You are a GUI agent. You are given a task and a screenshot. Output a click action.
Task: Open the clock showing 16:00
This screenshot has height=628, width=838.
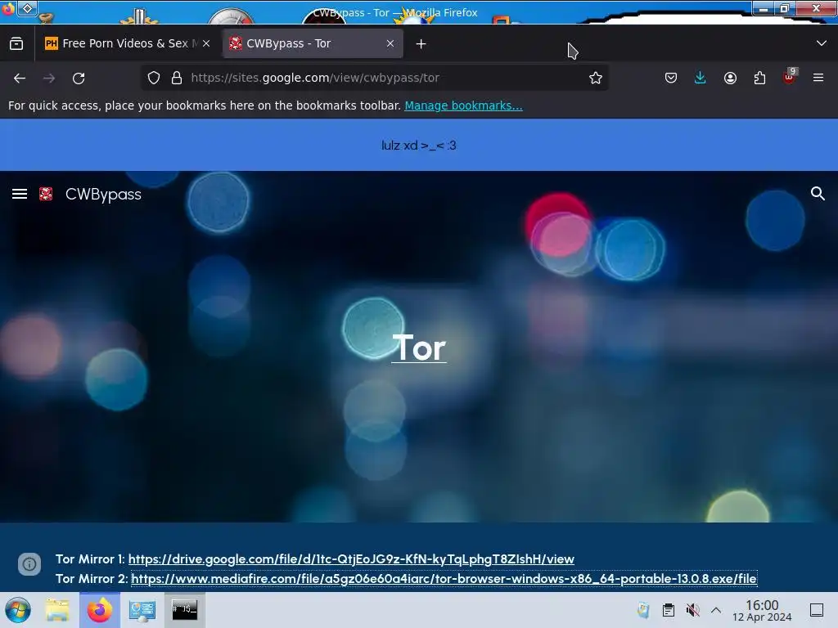point(762,610)
